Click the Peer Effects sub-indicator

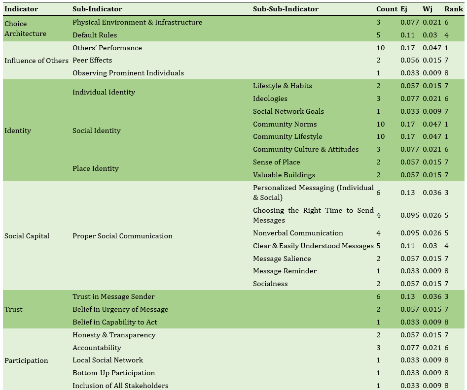92,60
